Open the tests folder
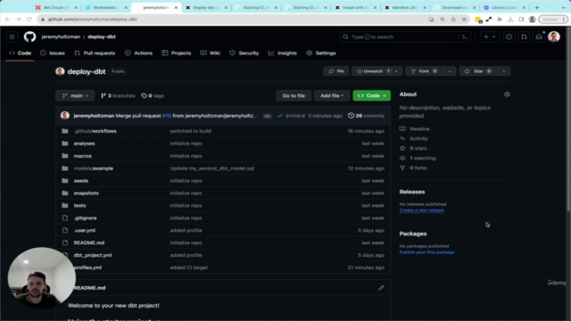Viewport: 571px width, 321px height. 79,205
